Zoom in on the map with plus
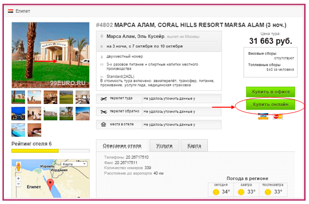 [18, 178]
